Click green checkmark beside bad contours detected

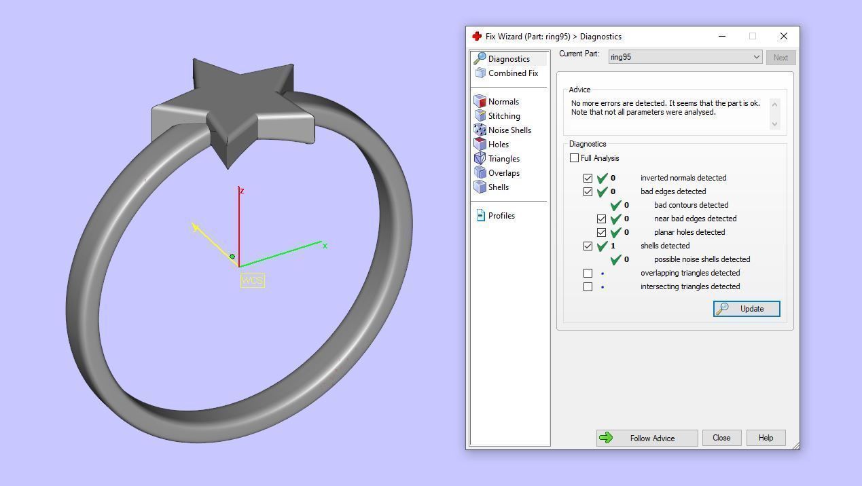(x=615, y=205)
